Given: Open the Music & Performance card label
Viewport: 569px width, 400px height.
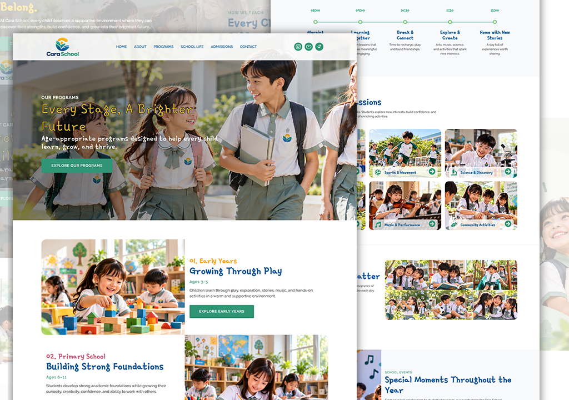Looking at the screenshot, I should [402, 225].
